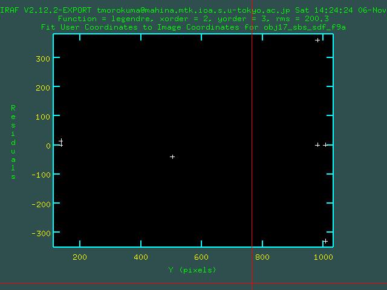Click the x-axis label '400'
This screenshot has height=290, width=387.
pos(141,257)
